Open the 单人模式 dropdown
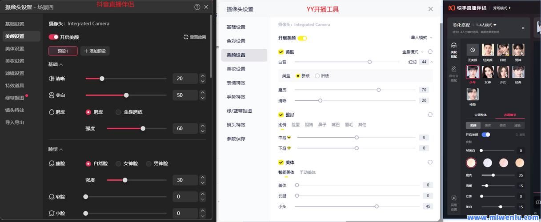 point(421,38)
